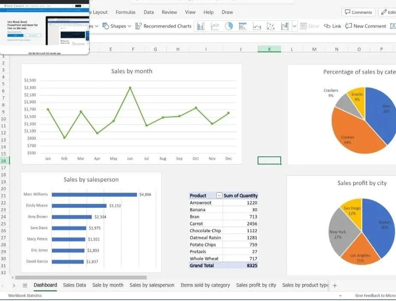Select row 16 header

[x=4, y=161]
